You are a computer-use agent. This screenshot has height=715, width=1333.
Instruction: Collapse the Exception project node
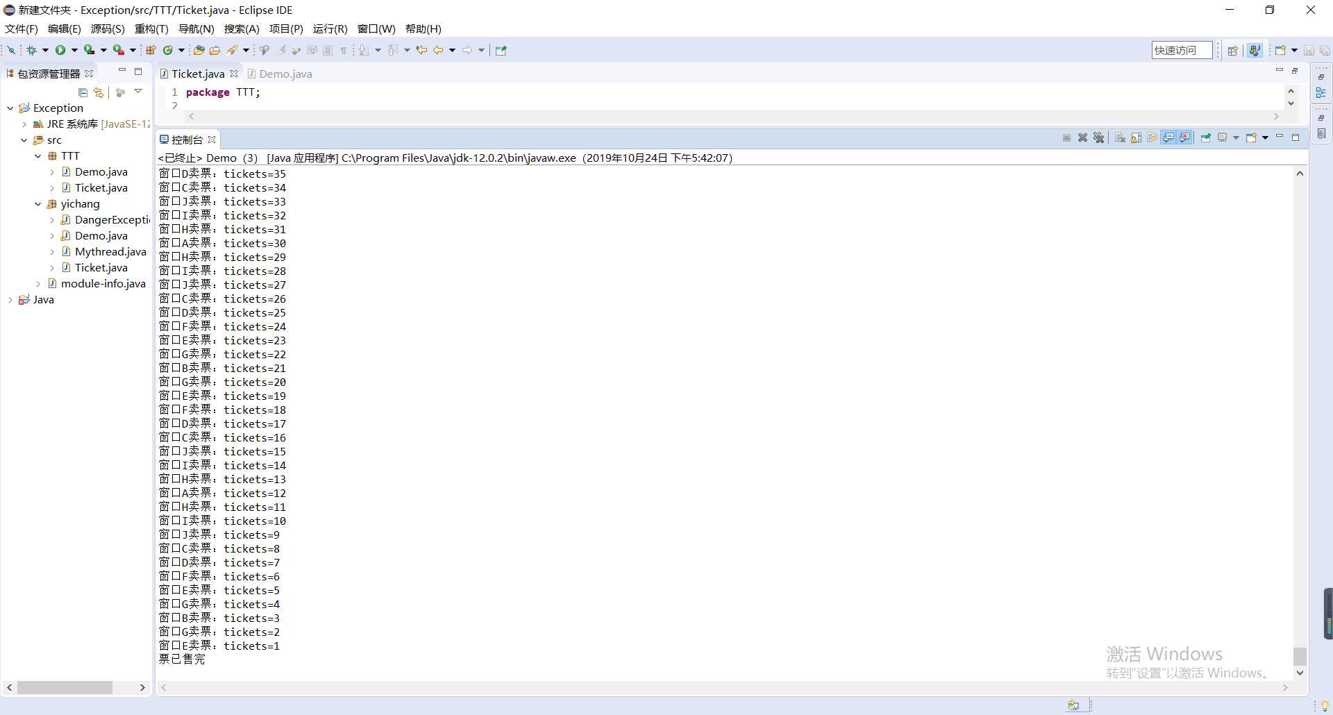(10, 108)
